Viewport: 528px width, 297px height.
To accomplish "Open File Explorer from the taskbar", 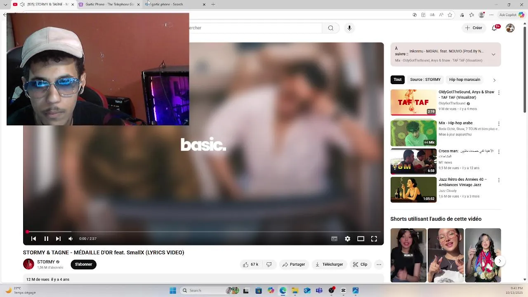I will (x=295, y=290).
